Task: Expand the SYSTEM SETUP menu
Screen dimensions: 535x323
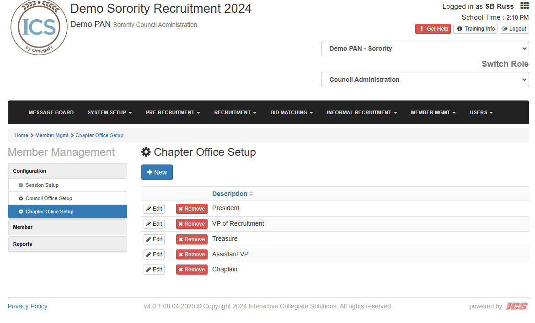Action: (109, 112)
